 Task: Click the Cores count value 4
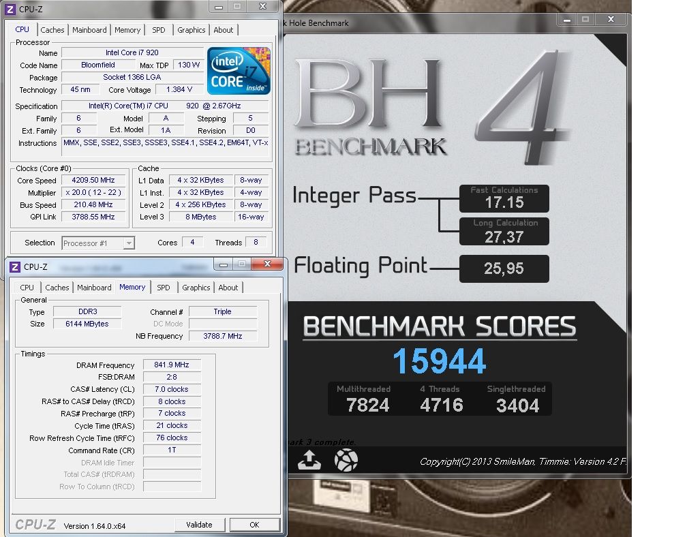pos(192,242)
